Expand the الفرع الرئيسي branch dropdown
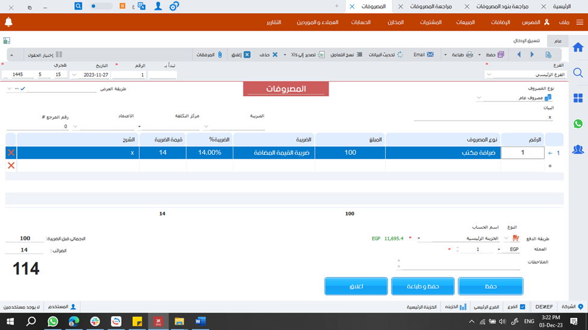Viewport: 588px width, 330px height. 488,75
